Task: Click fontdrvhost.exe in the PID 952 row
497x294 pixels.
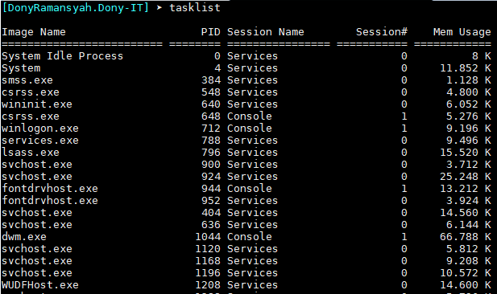Action: click(x=50, y=201)
